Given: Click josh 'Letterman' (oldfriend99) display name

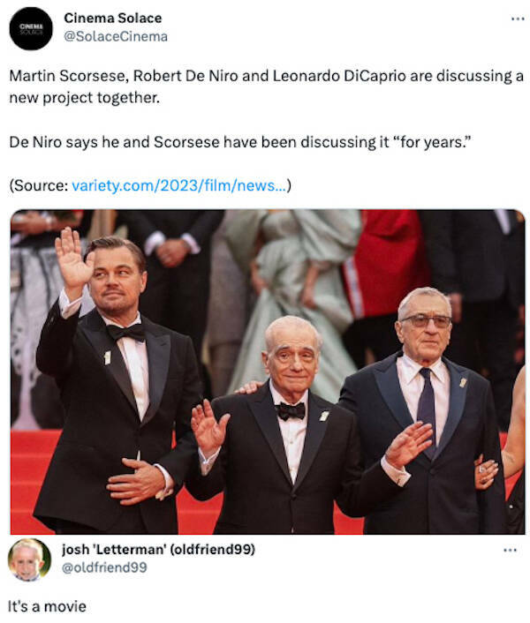Looking at the screenshot, I should pyautogui.click(x=158, y=549).
